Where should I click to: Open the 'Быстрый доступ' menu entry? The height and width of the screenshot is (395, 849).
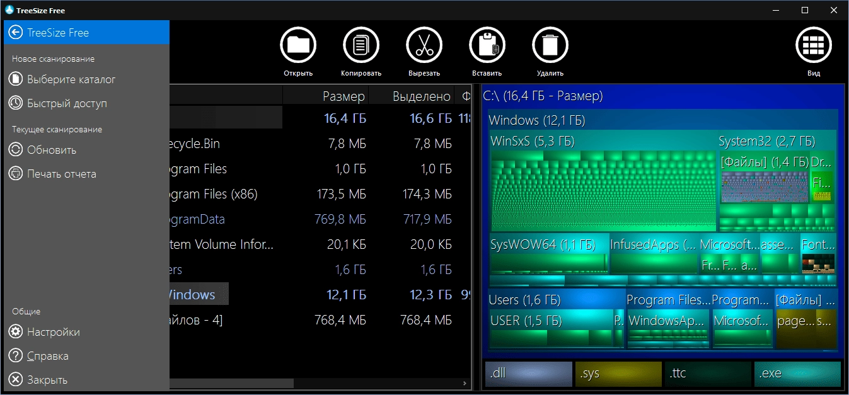tap(86, 103)
